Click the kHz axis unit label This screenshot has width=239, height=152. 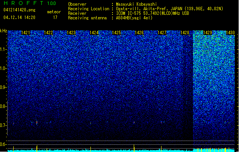point(3,31)
